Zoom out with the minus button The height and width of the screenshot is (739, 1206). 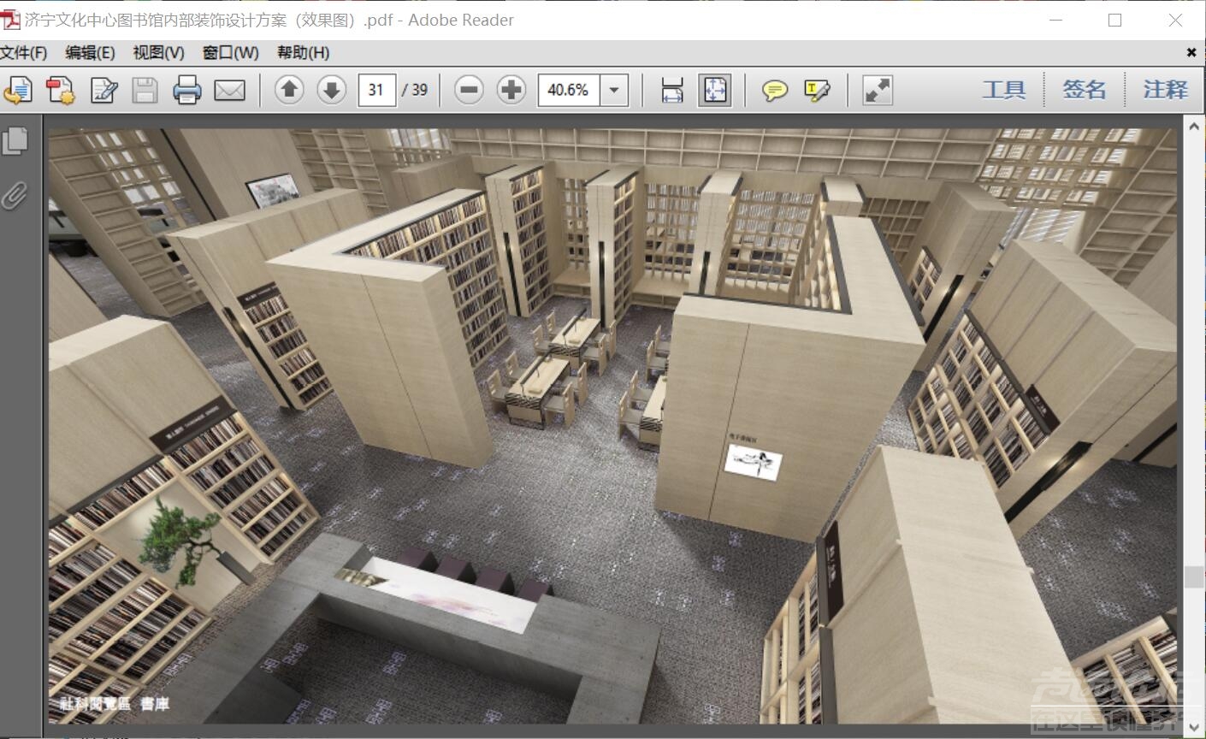(469, 89)
